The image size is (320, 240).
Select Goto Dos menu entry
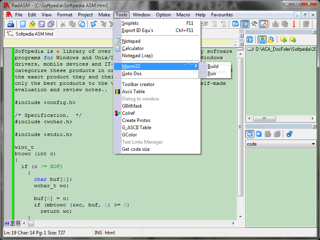(x=157, y=74)
